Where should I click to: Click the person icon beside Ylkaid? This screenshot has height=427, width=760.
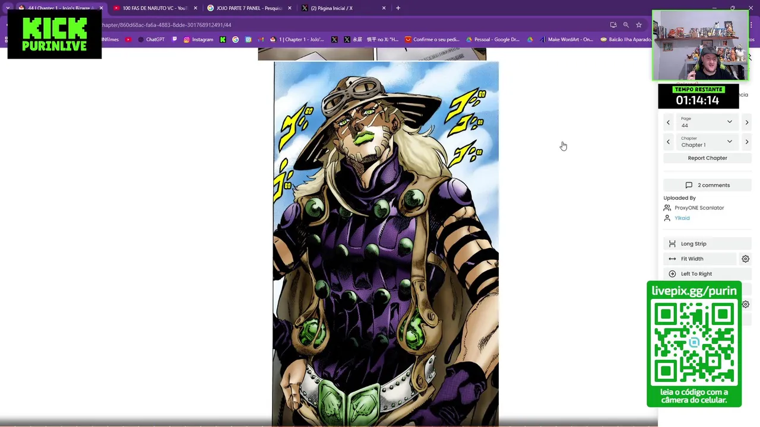[667, 218]
